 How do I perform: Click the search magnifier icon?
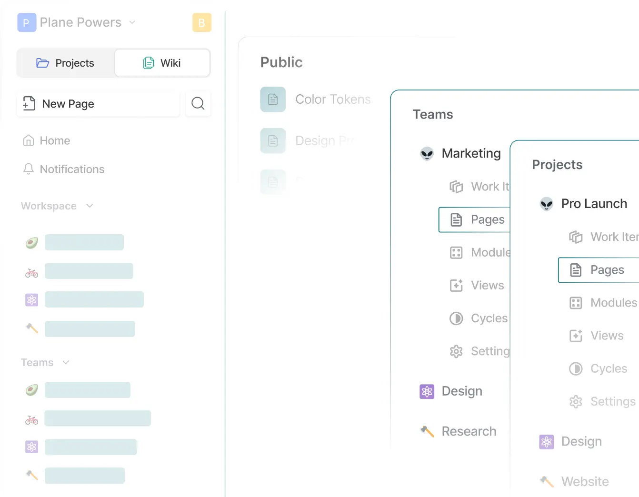[x=198, y=103]
